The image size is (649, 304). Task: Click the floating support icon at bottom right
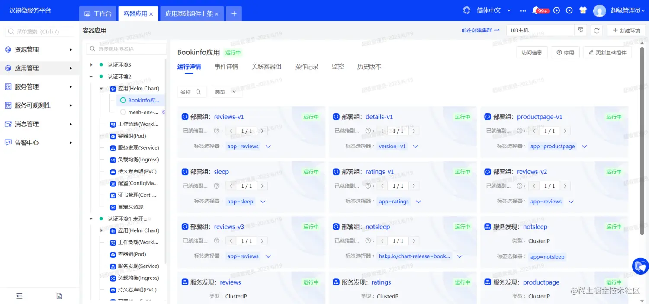640,266
